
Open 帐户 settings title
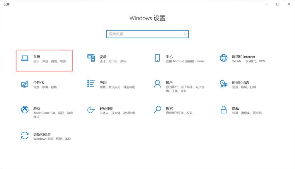tap(169, 82)
